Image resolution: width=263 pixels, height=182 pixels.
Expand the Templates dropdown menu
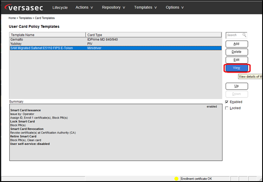pyautogui.click(x=145, y=7)
